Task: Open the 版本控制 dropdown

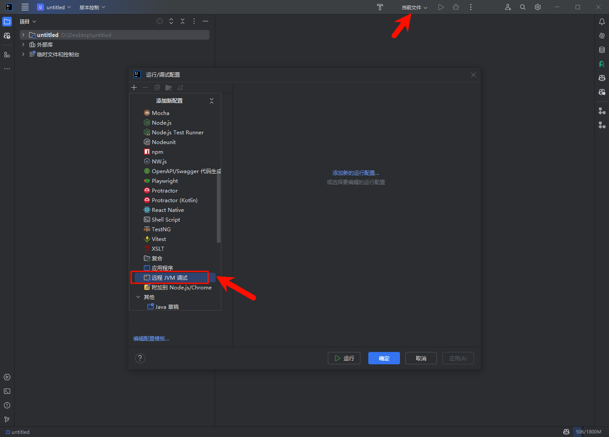Action: click(92, 7)
